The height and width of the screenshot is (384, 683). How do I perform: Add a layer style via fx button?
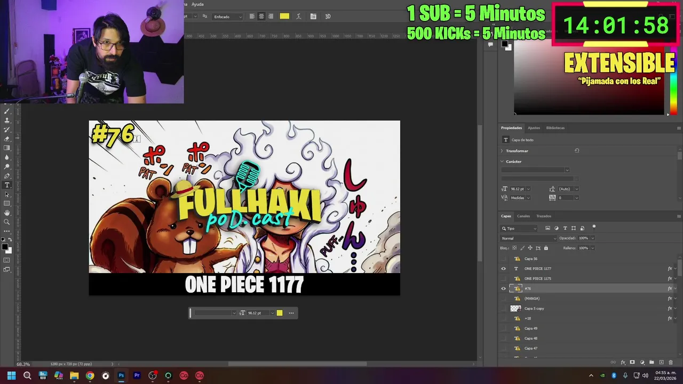(623, 363)
